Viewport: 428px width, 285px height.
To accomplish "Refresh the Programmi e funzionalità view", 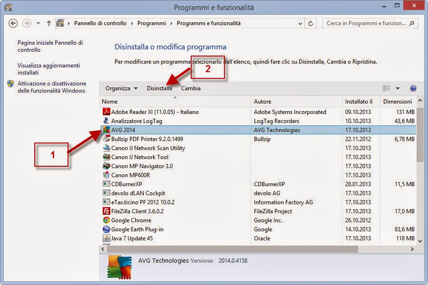I will (x=311, y=23).
